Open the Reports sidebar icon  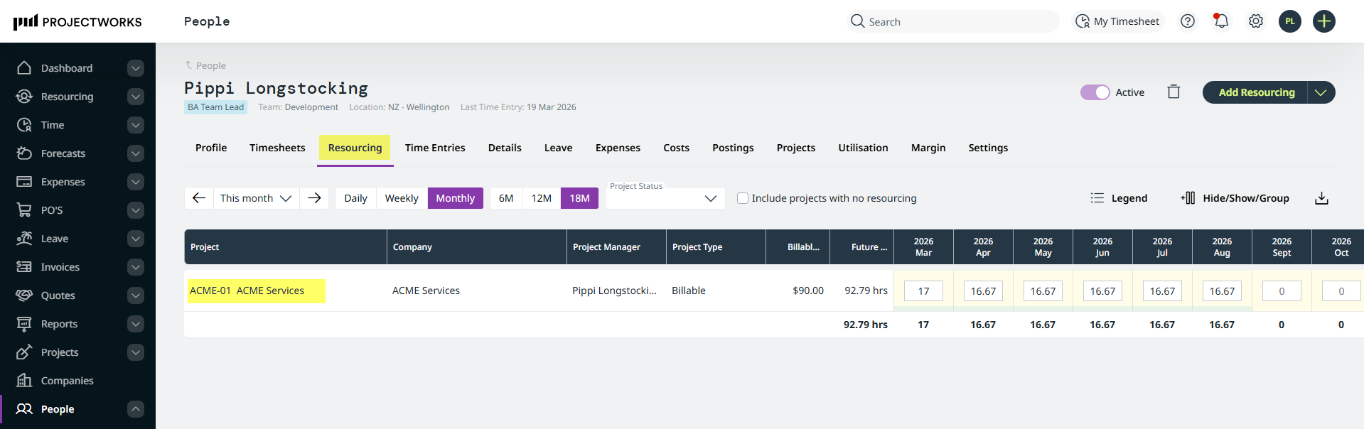click(x=24, y=324)
